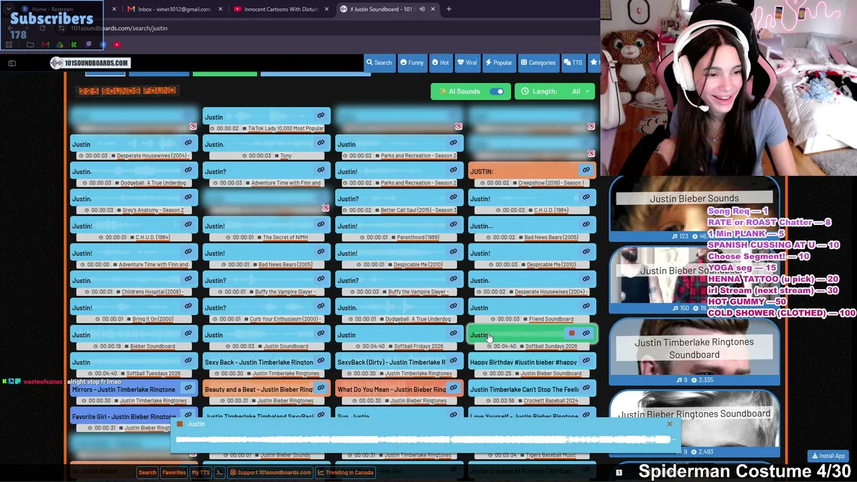Open Friend Soundboard source link

click(551, 319)
